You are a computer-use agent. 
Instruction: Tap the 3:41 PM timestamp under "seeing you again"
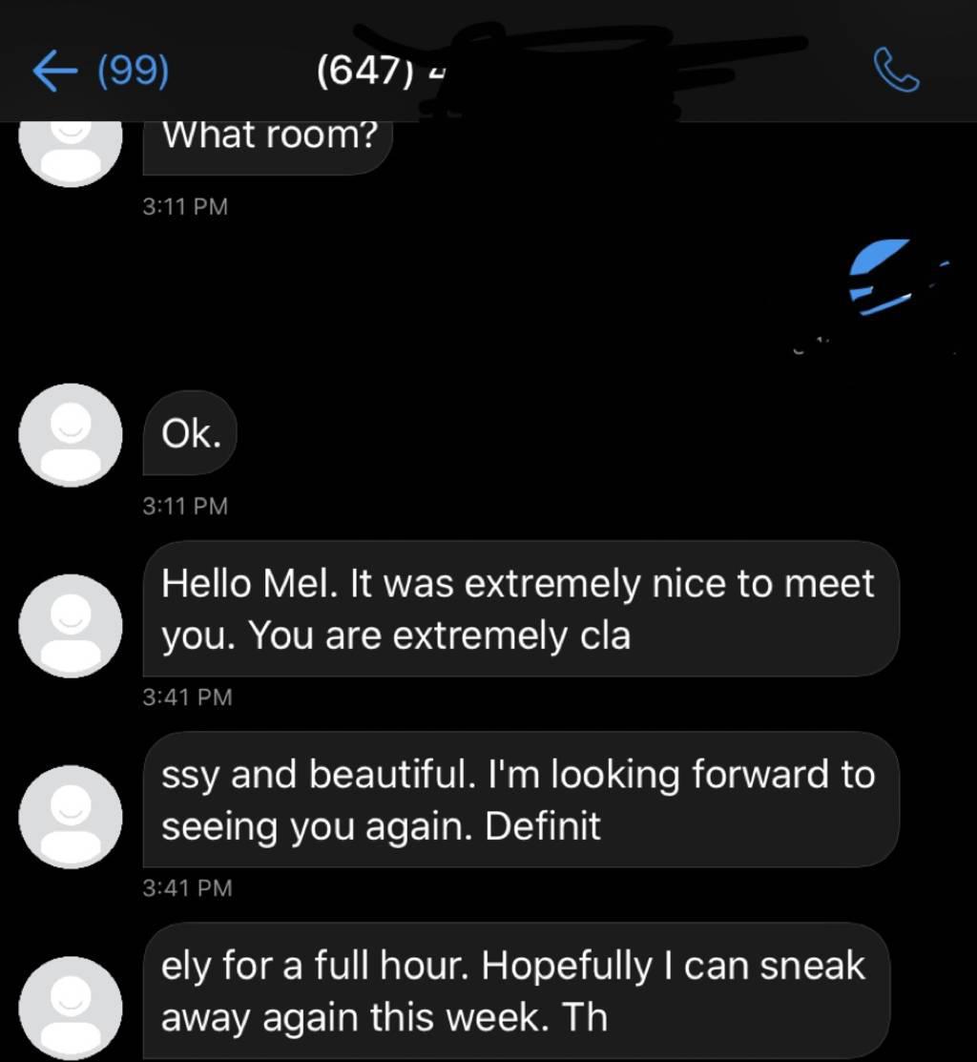pos(187,888)
